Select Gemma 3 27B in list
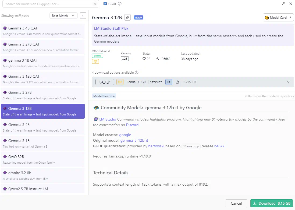Screen dimensions: 295x210 43,95
